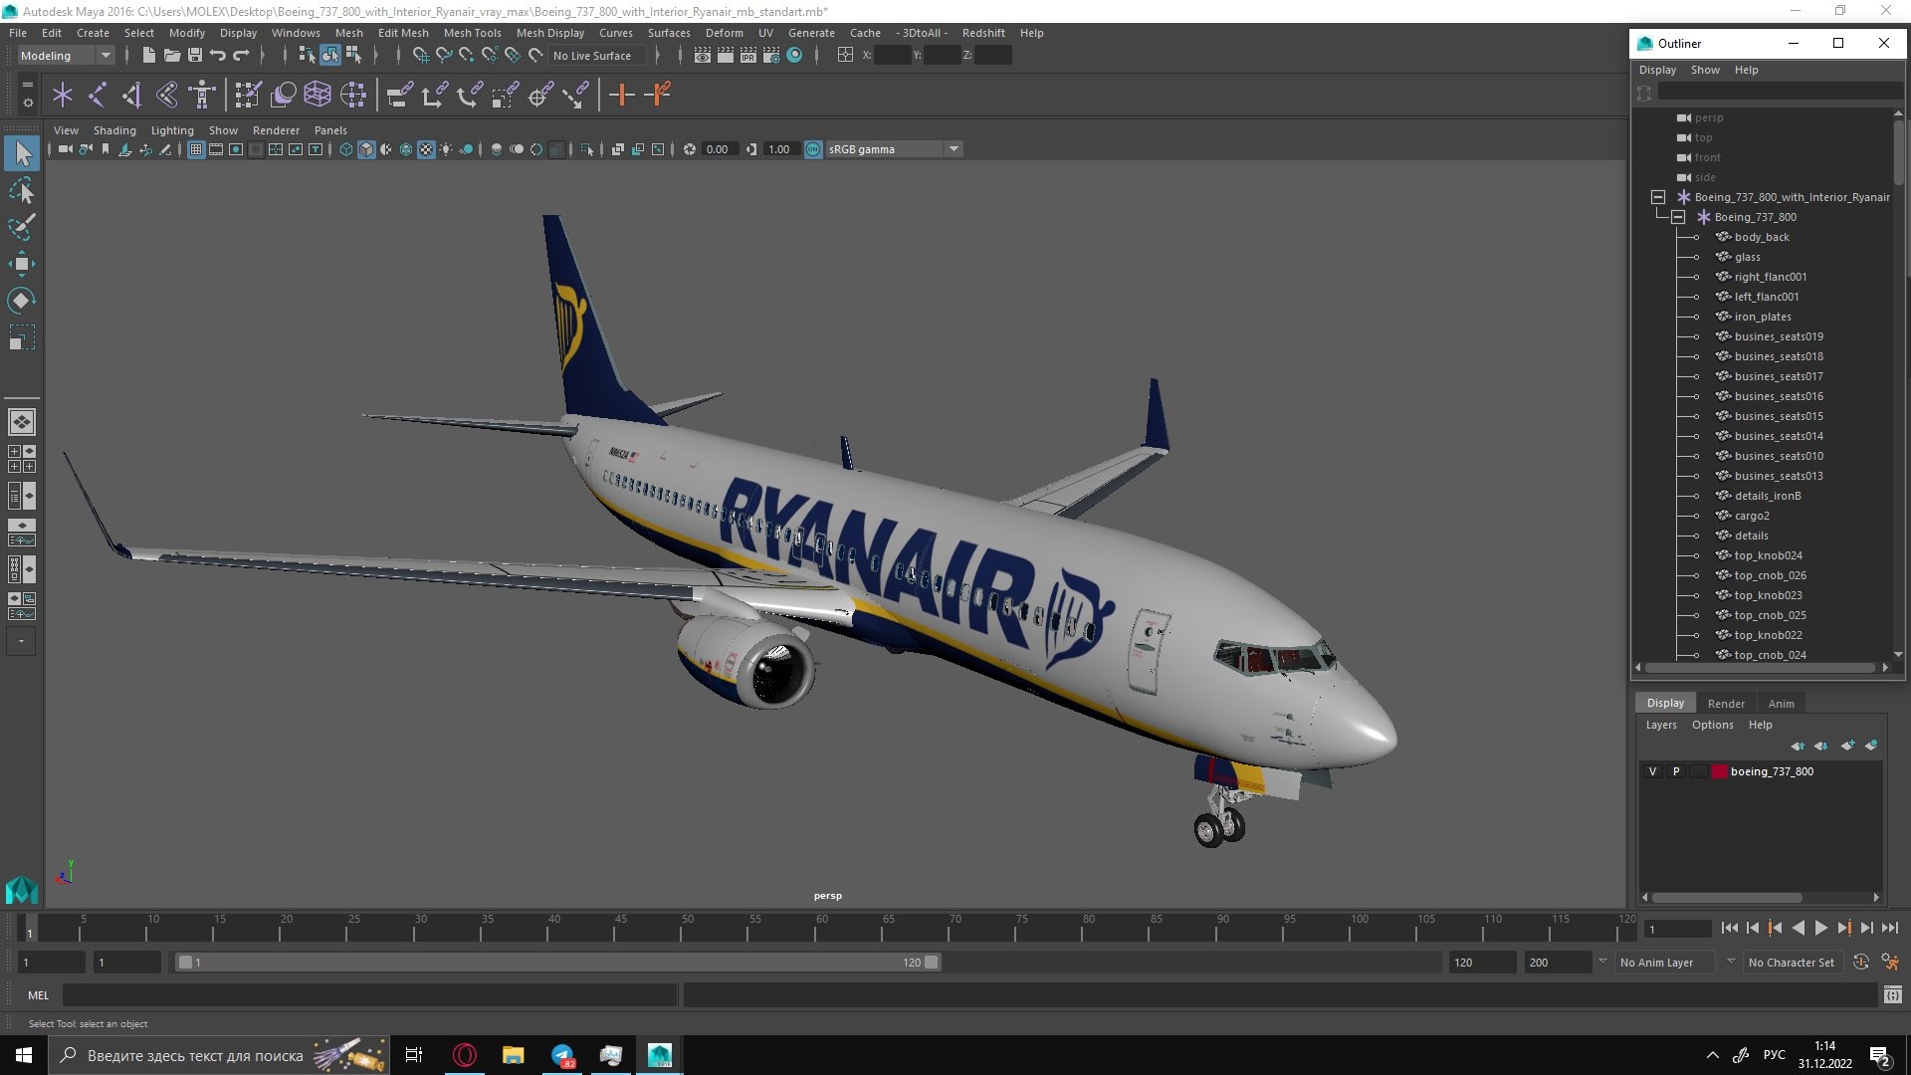This screenshot has width=1911, height=1075.
Task: Click the Redo arrow icon
Action: pyautogui.click(x=241, y=56)
